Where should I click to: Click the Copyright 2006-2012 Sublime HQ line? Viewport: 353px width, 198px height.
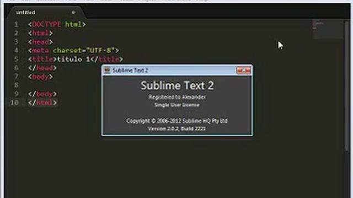coord(177,121)
